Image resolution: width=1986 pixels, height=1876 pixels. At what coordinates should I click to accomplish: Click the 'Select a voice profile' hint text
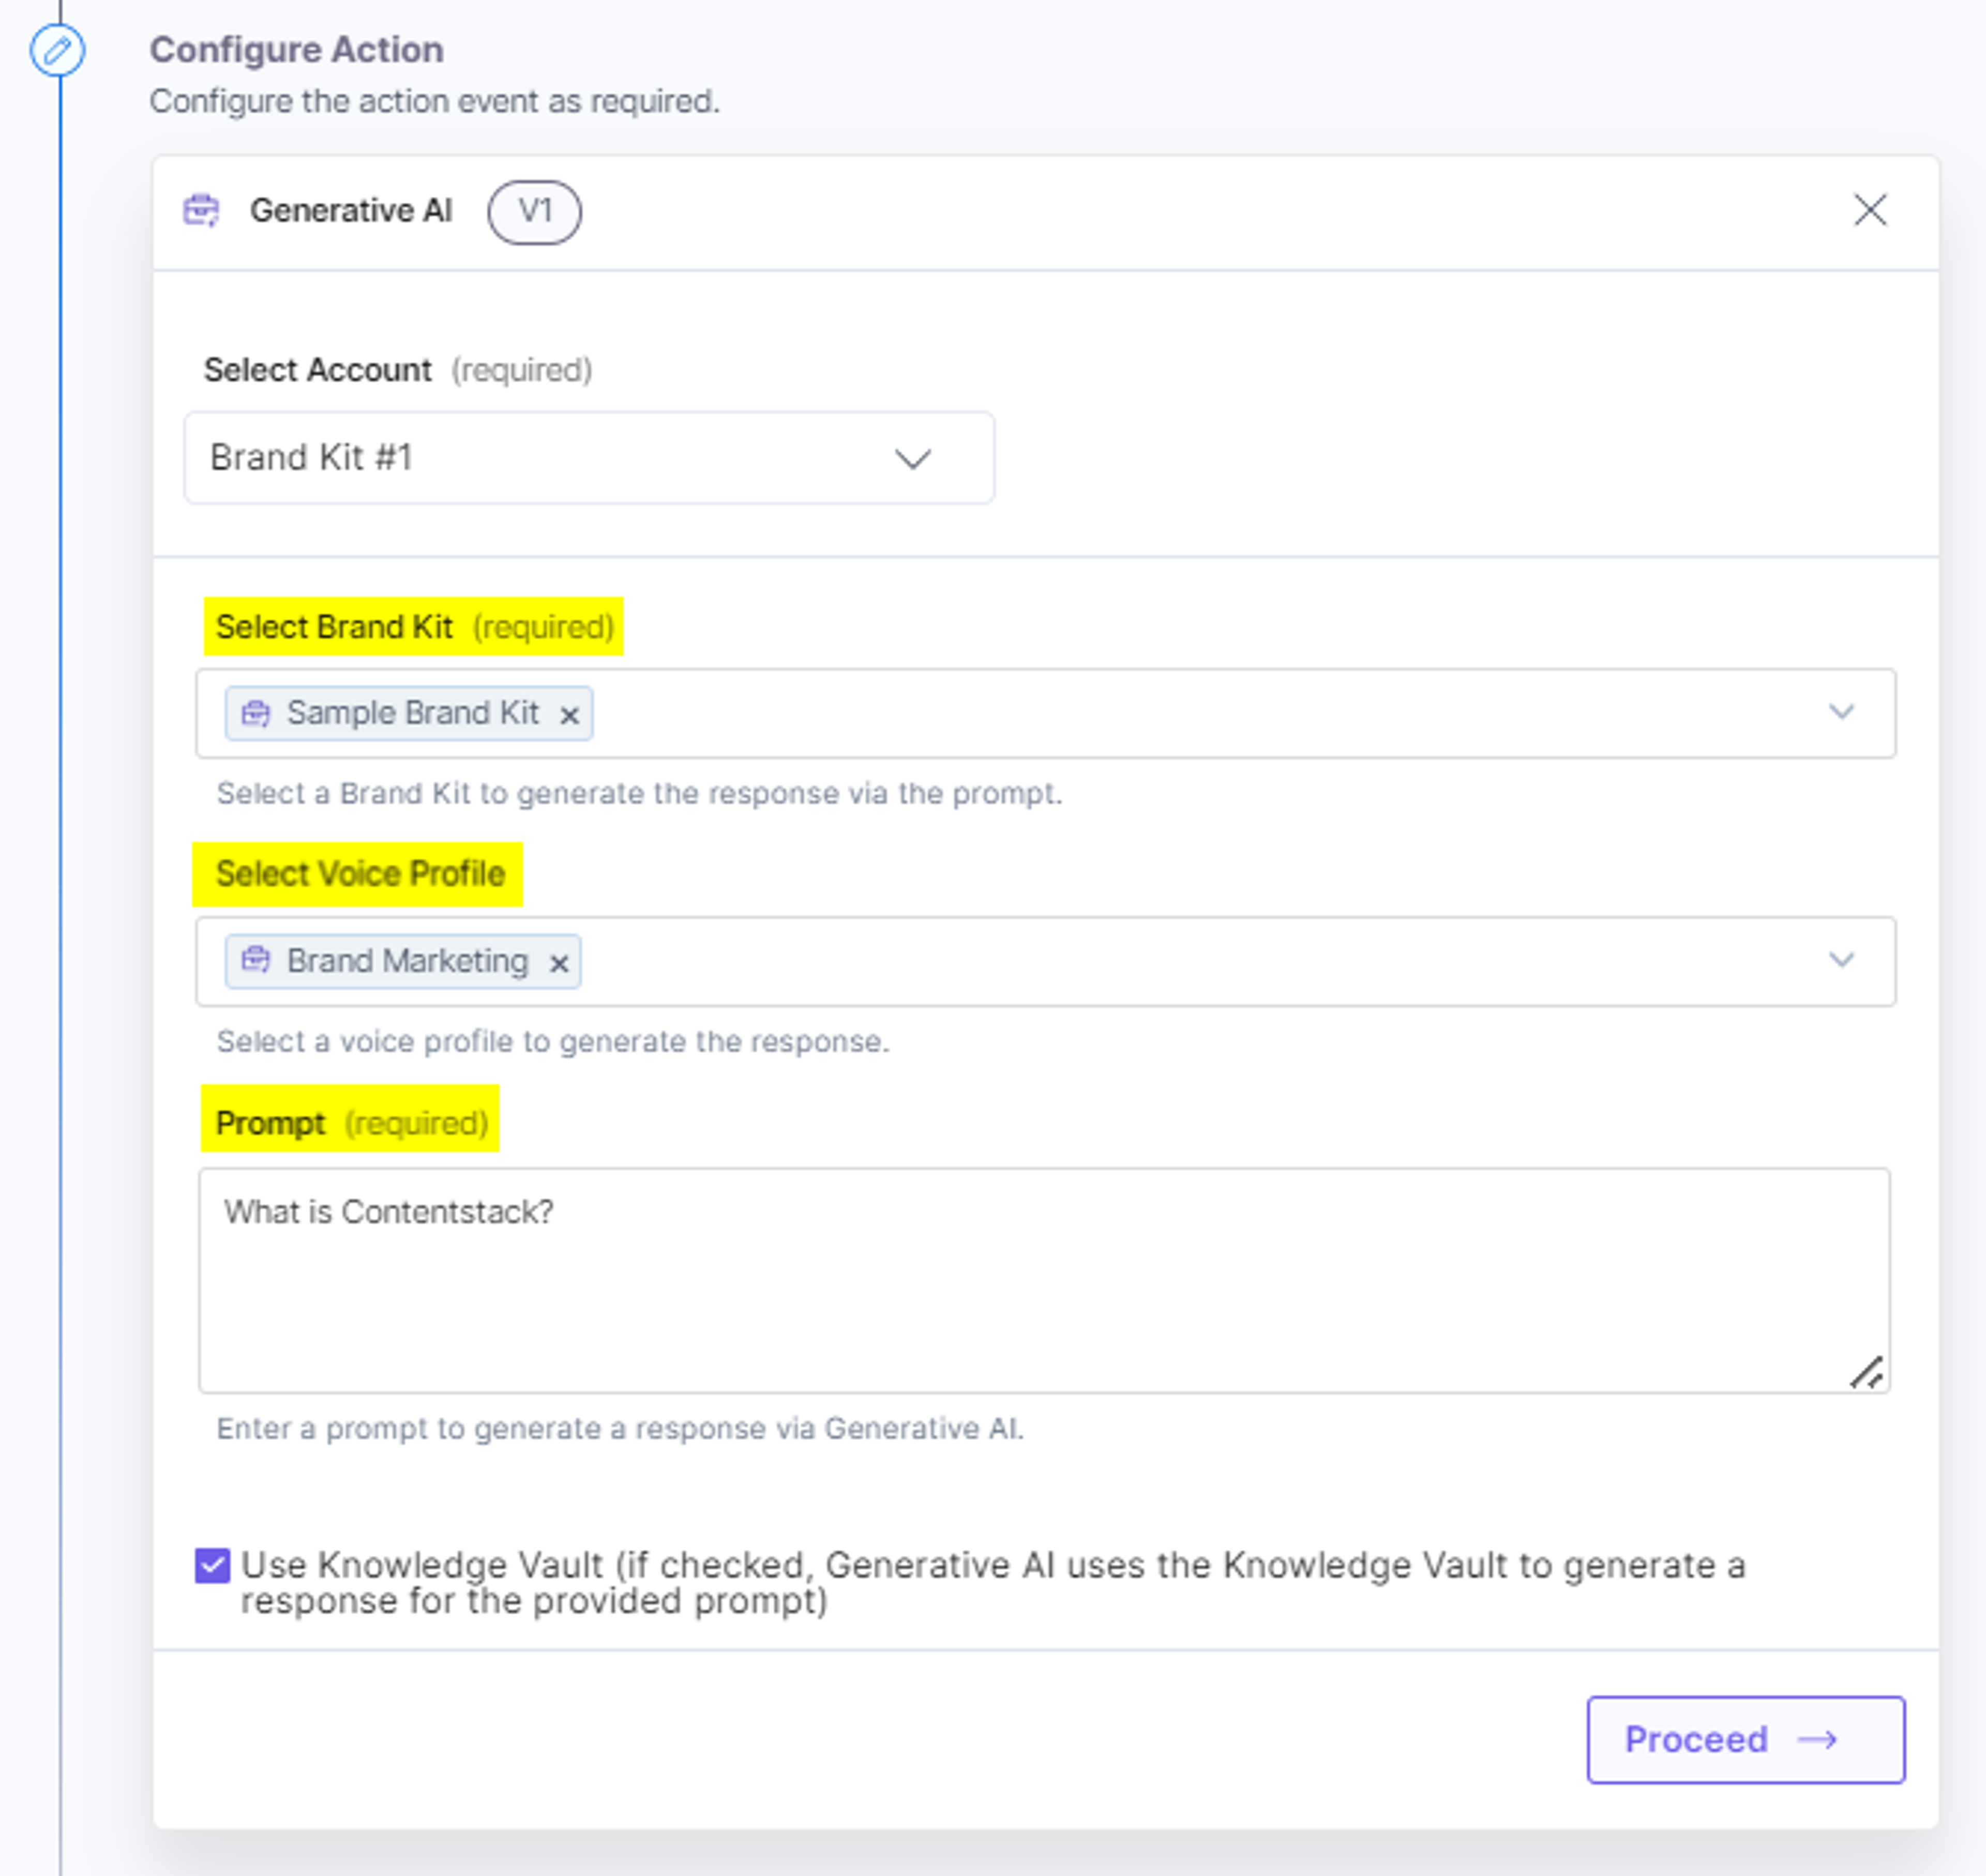click(x=553, y=1041)
